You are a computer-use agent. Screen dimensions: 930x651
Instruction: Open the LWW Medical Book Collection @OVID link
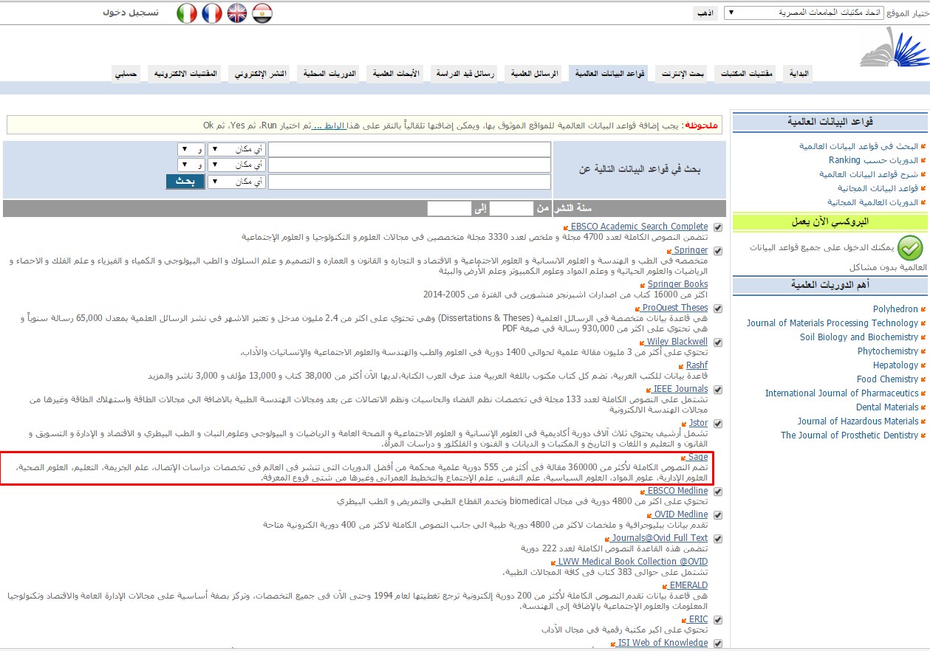(x=633, y=562)
